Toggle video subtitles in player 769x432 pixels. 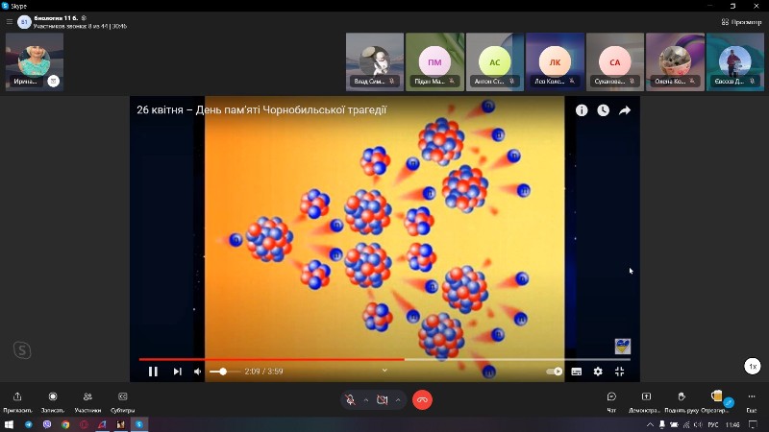pyautogui.click(x=577, y=372)
